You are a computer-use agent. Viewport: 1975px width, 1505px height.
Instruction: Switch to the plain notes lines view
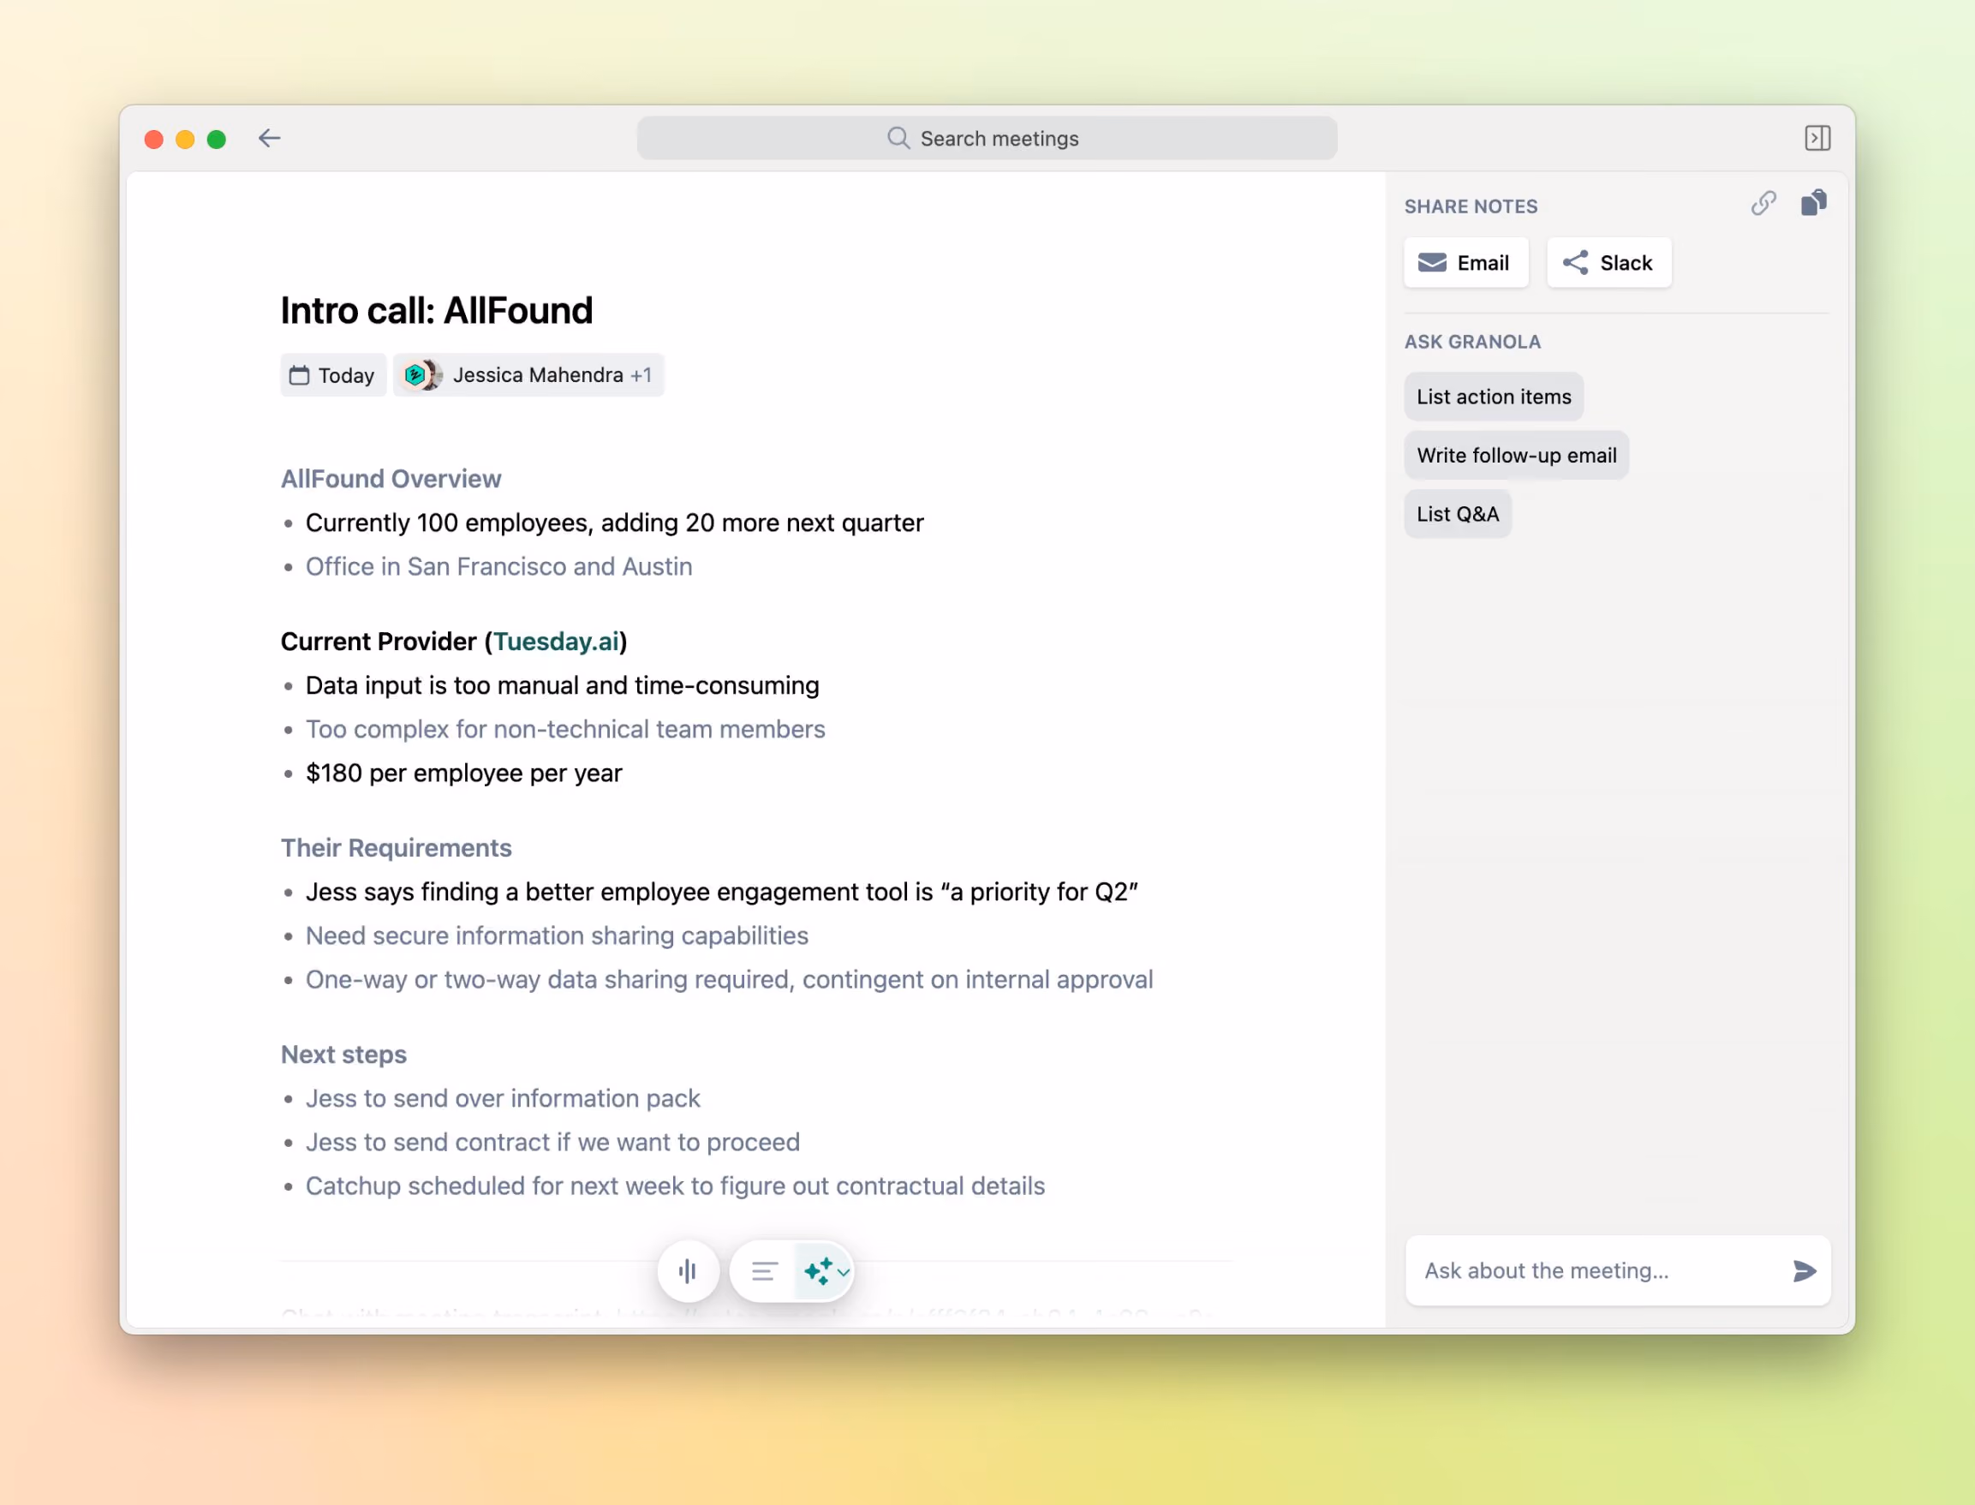764,1270
